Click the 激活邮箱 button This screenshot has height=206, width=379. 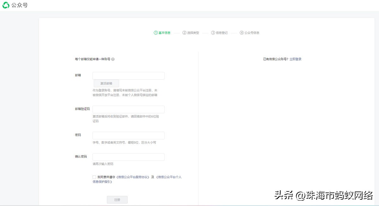coord(106,83)
